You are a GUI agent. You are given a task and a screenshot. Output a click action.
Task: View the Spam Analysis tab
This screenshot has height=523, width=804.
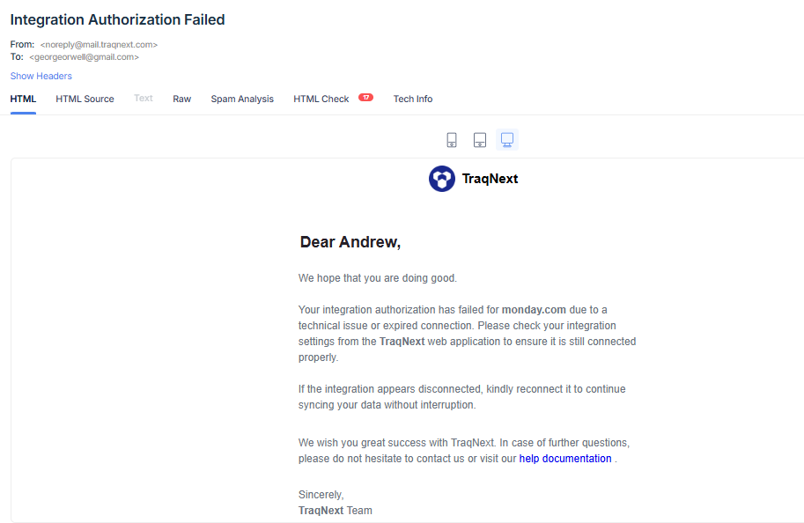(242, 99)
